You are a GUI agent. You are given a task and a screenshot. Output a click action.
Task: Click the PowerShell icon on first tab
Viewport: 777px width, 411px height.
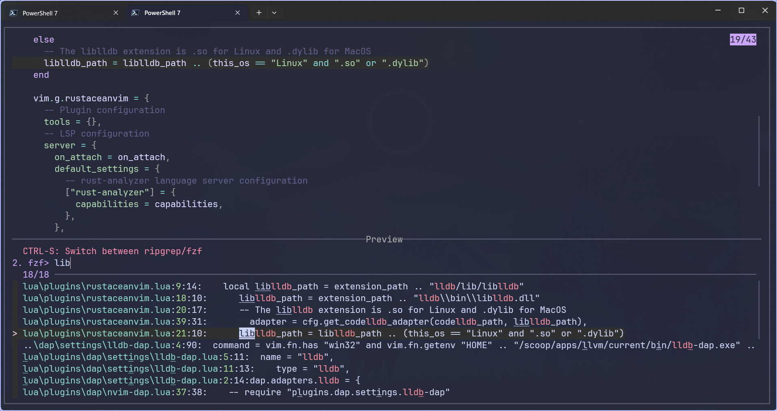(13, 13)
